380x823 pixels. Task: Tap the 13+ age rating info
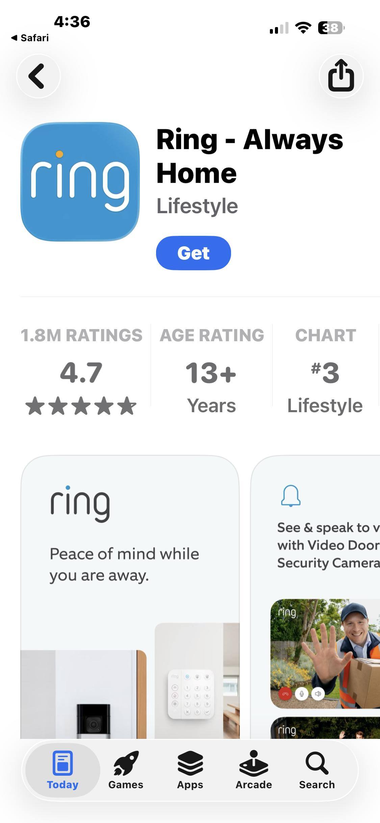tap(211, 371)
